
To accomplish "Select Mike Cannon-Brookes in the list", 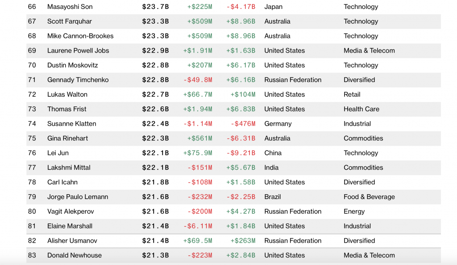I will point(80,36).
